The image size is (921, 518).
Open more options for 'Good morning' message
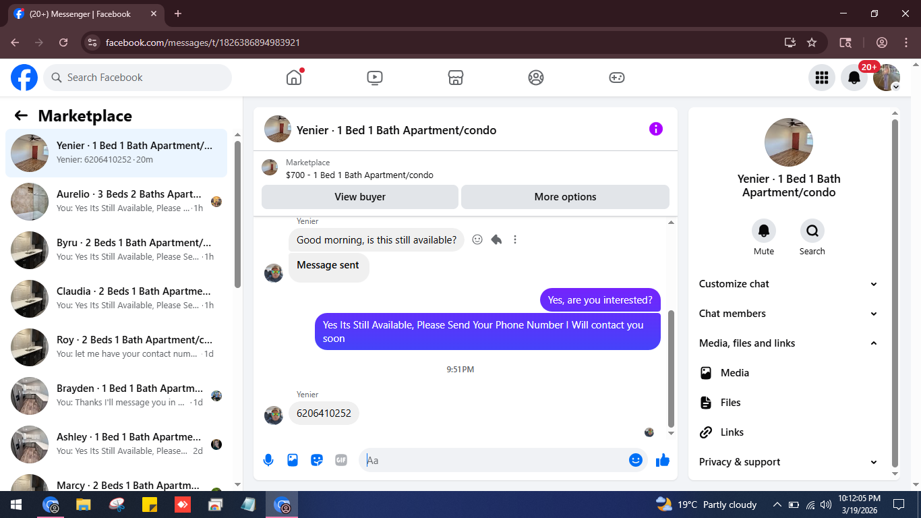515,239
